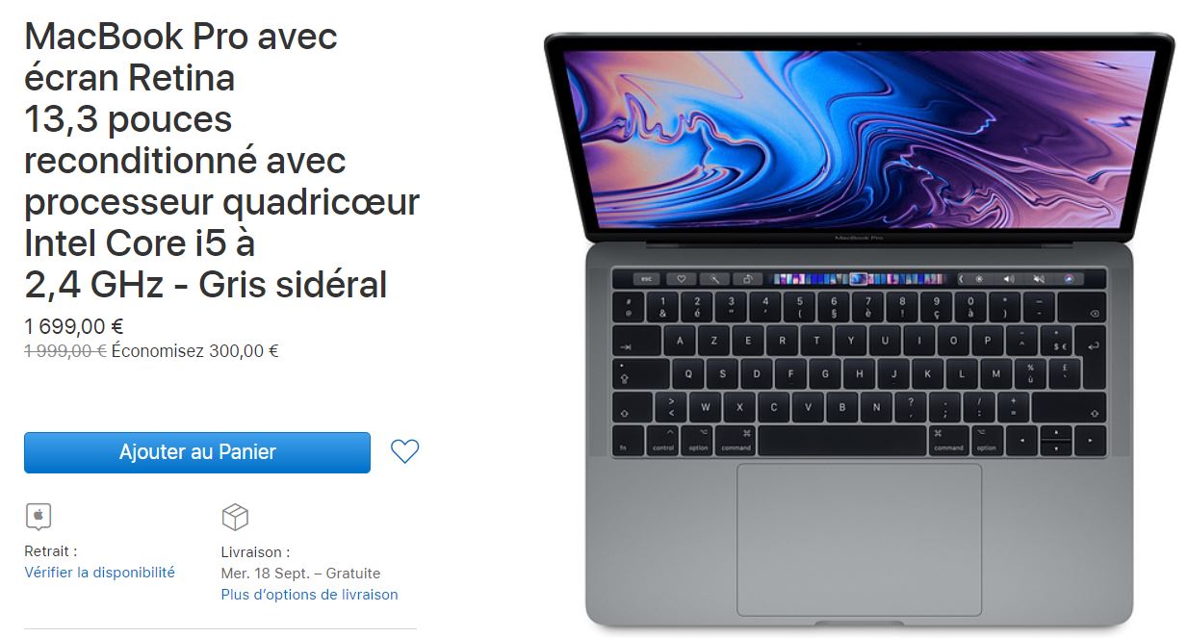The width and height of the screenshot is (1188, 638).
Task: Tap the mute icon on the Touch Bar
Action: click(x=1038, y=279)
